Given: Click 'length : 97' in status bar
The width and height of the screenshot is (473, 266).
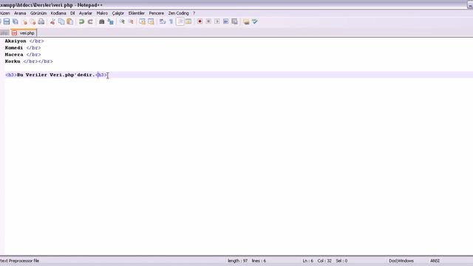Looking at the screenshot, I should [237, 261].
